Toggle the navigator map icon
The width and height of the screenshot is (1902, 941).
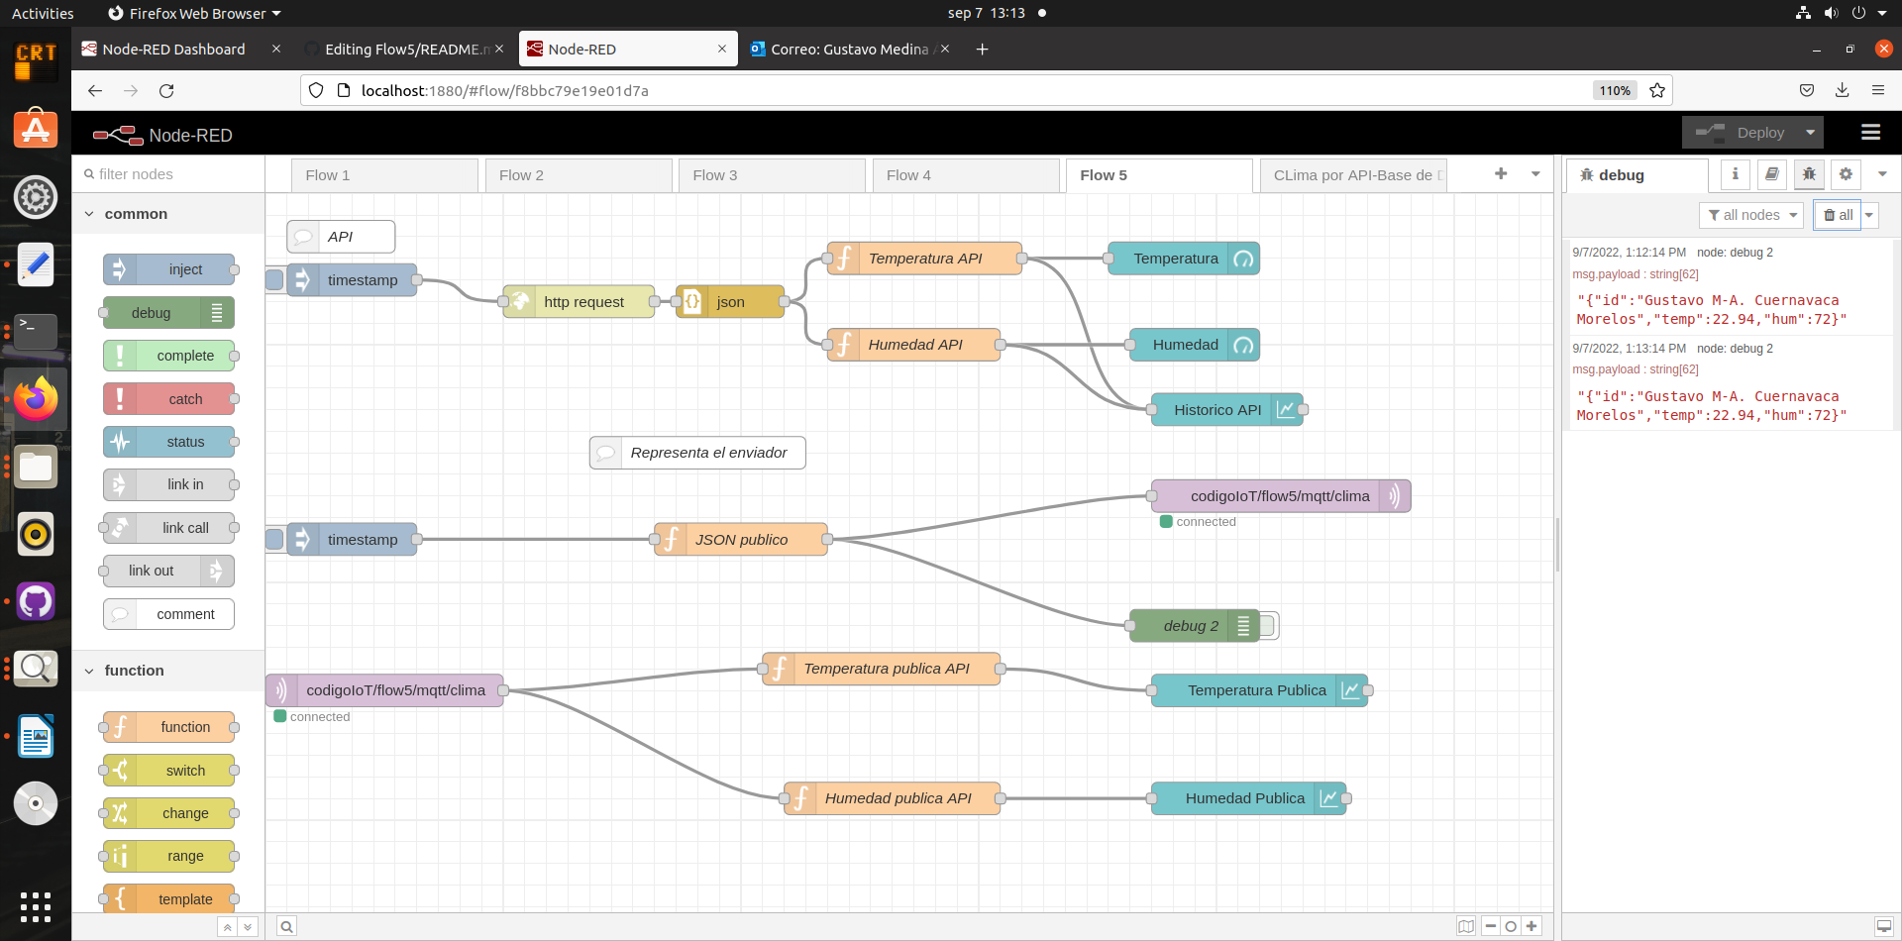[x=1466, y=926]
